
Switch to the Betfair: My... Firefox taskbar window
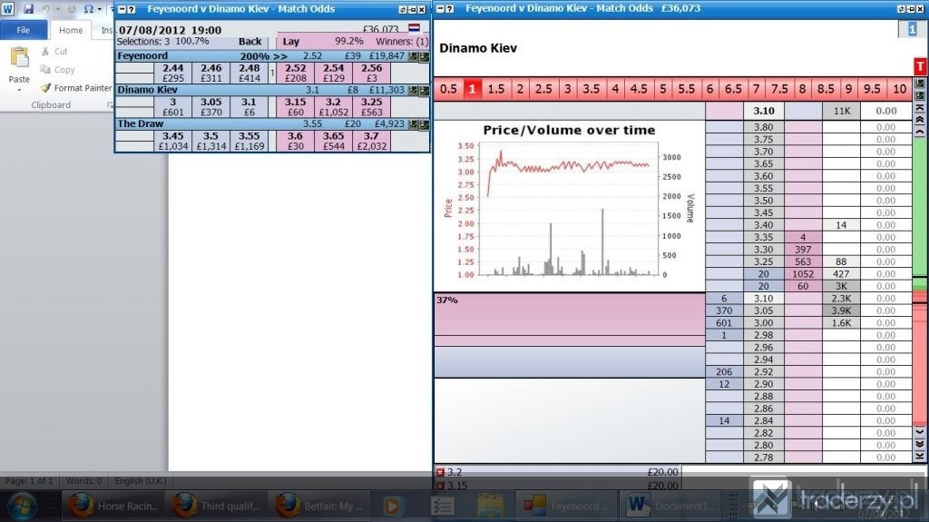[319, 506]
